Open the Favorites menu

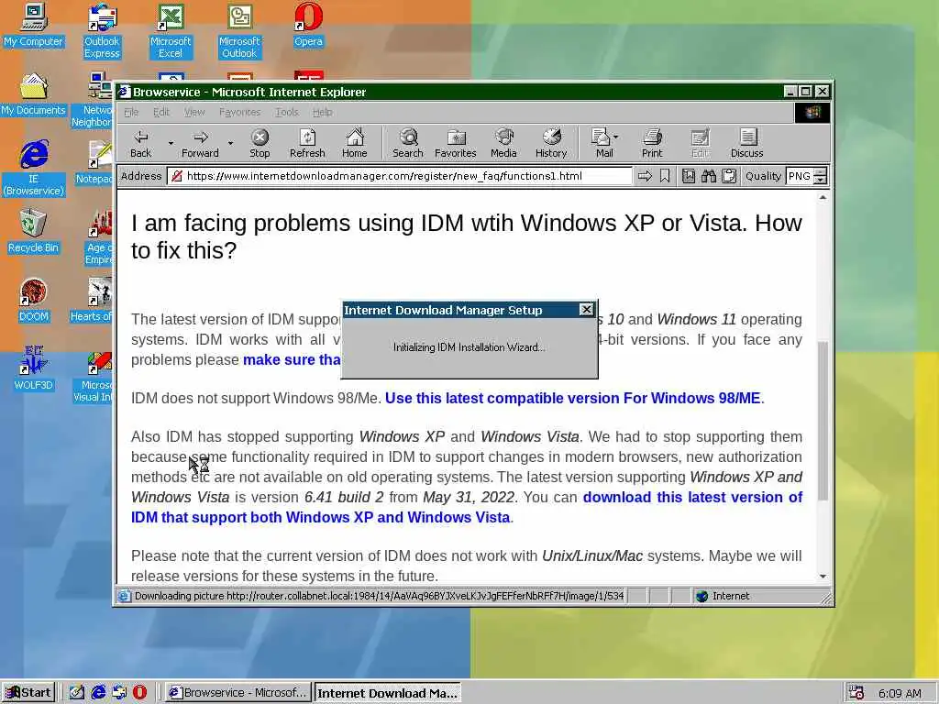pos(239,112)
